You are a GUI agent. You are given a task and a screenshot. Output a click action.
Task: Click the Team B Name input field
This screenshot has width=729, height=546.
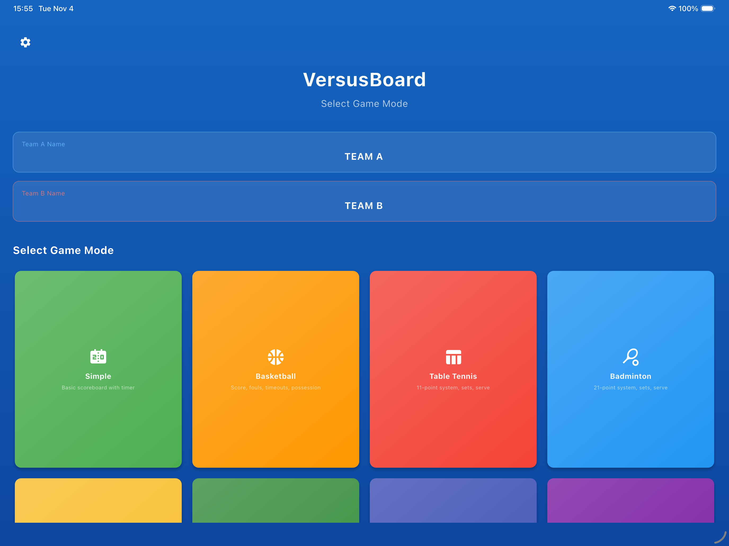point(364,201)
